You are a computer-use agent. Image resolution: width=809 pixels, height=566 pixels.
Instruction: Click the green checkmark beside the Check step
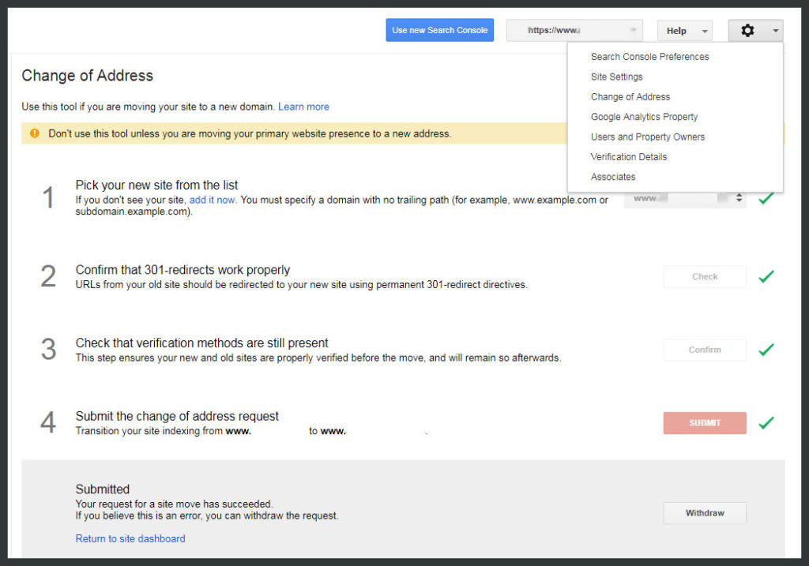point(766,276)
